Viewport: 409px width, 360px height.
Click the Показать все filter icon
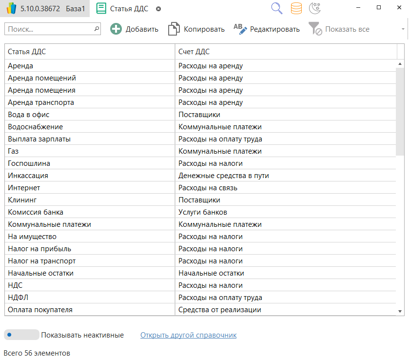[315, 29]
